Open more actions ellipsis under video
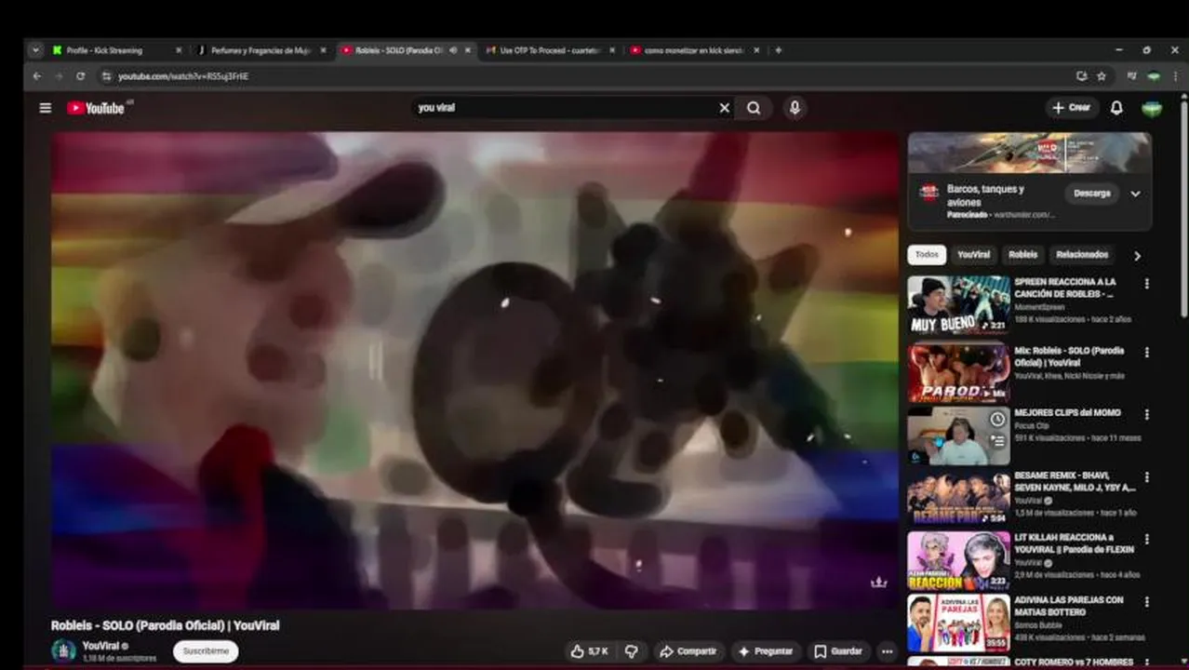The width and height of the screenshot is (1189, 670). click(888, 651)
